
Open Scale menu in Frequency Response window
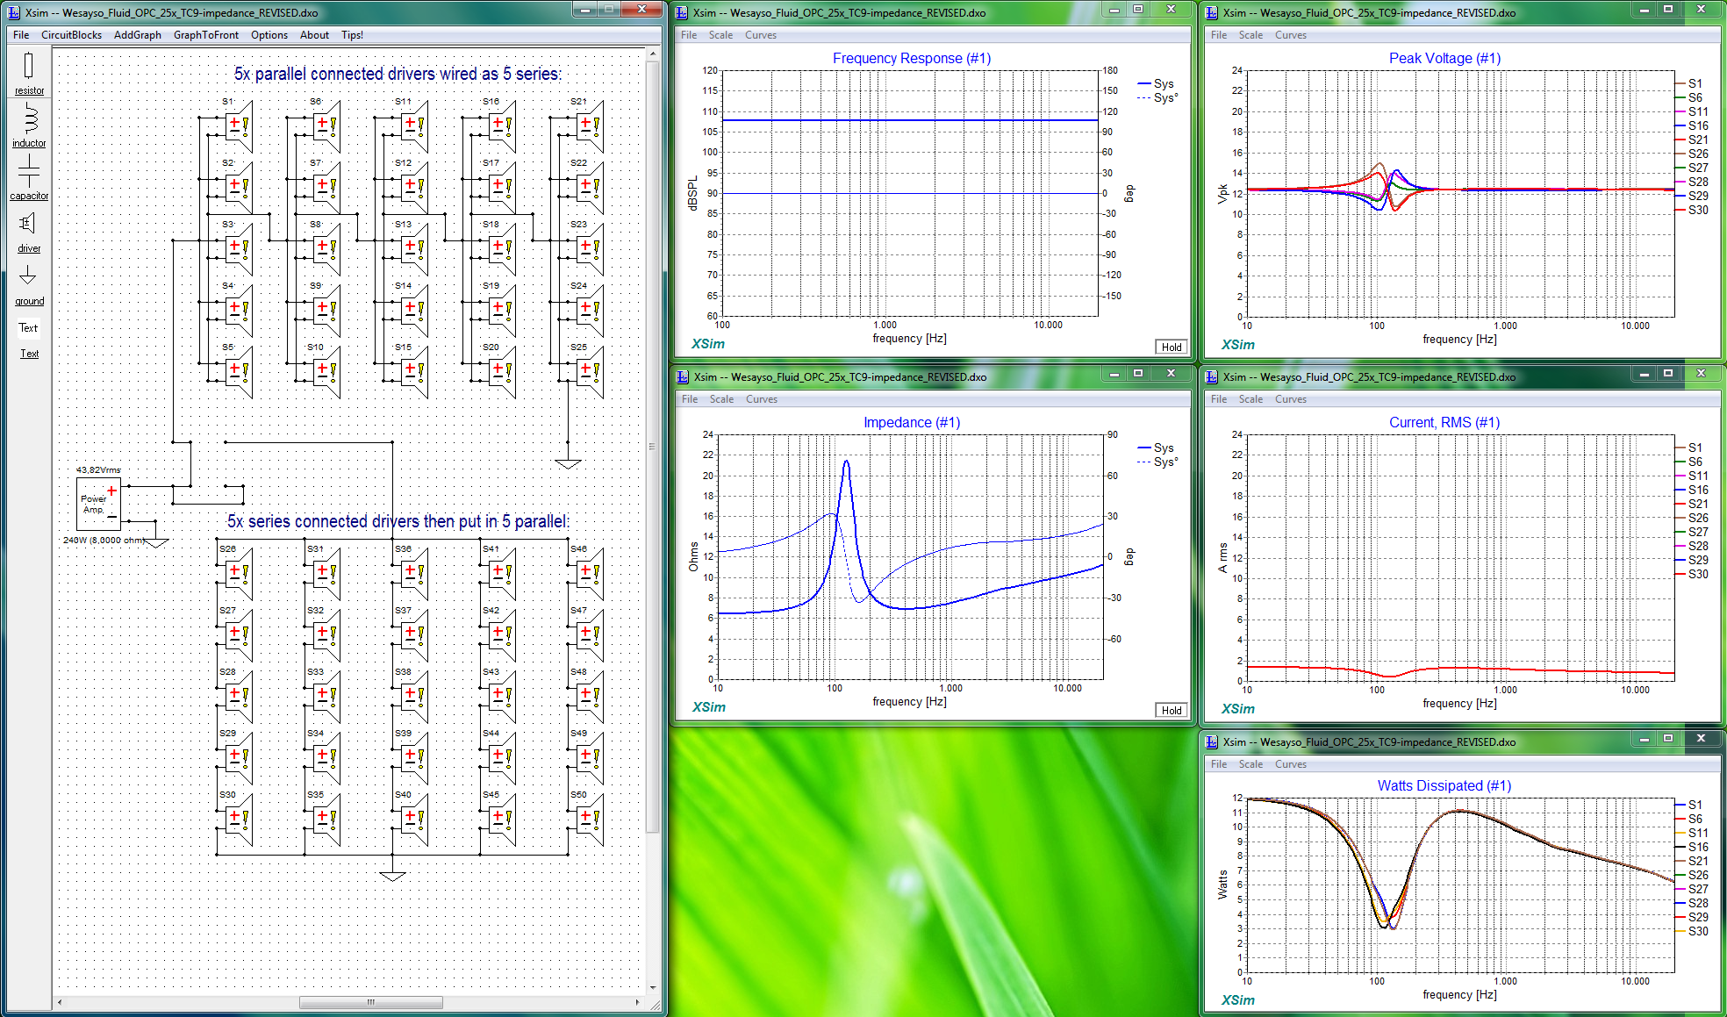pyautogui.click(x=720, y=35)
